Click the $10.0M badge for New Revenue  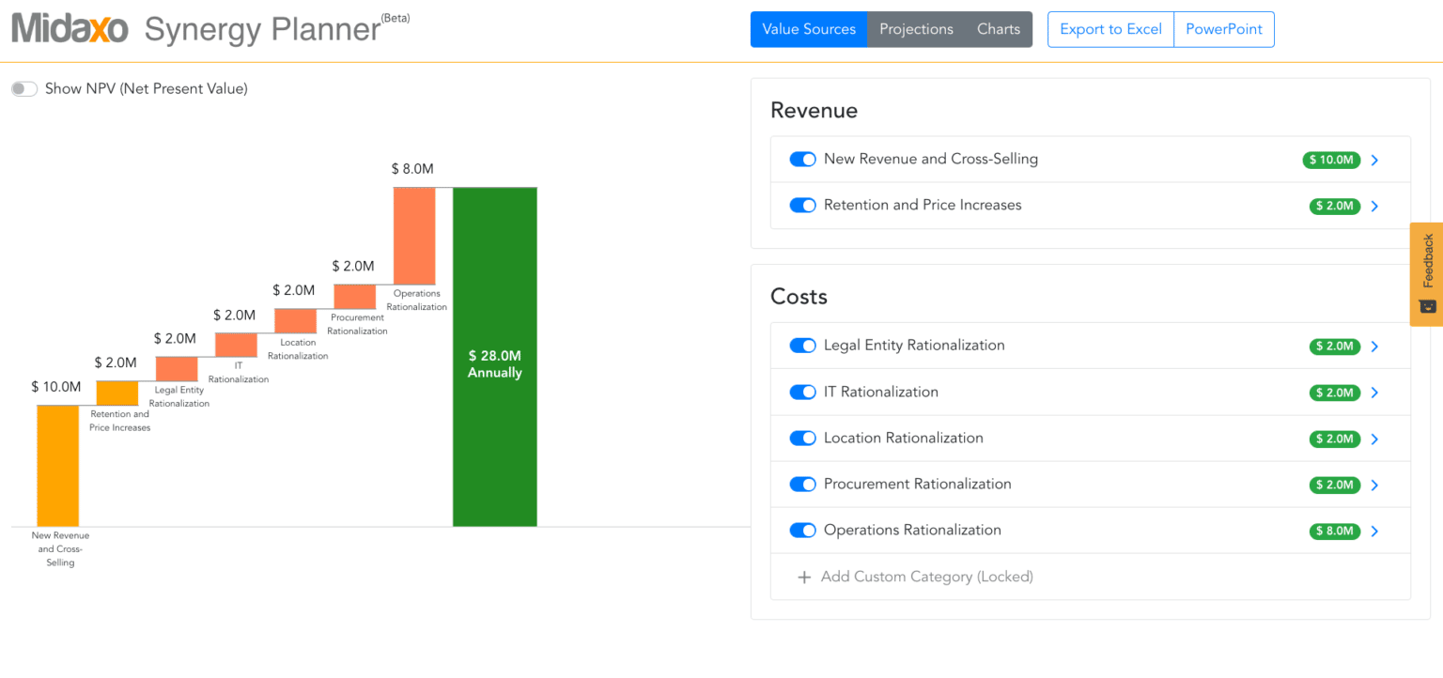tap(1331, 160)
